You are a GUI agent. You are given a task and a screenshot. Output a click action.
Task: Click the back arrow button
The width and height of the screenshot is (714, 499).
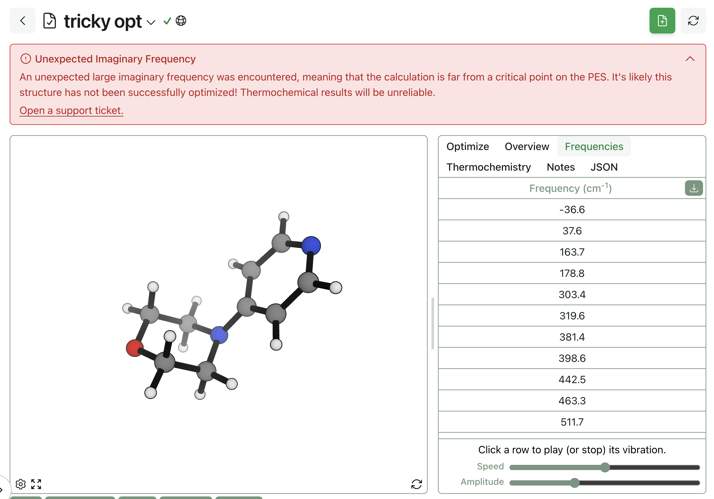[23, 21]
